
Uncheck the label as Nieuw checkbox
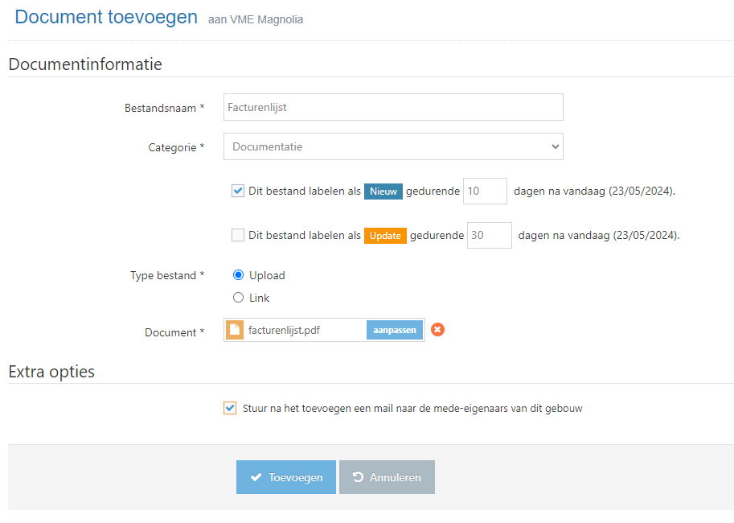click(x=238, y=191)
